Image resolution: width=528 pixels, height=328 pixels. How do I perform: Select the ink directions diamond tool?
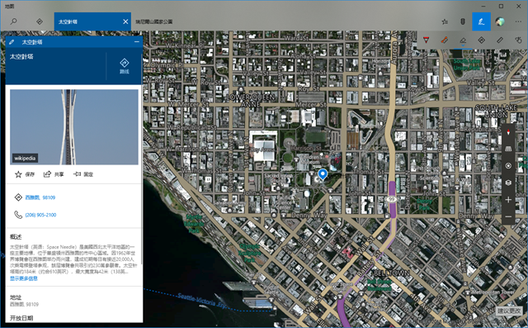482,40
